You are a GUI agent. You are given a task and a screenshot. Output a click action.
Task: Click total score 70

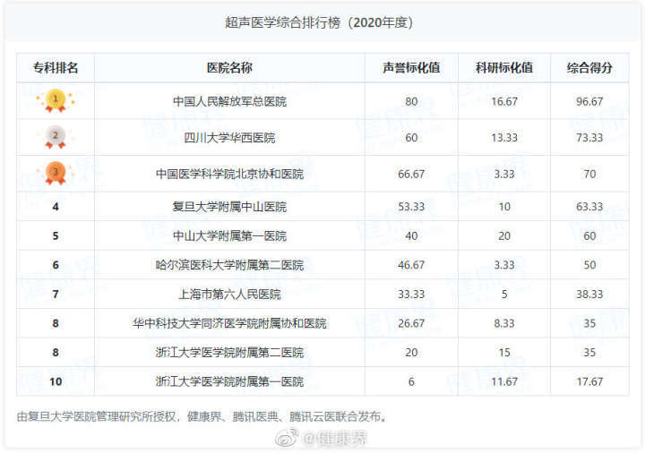point(589,174)
